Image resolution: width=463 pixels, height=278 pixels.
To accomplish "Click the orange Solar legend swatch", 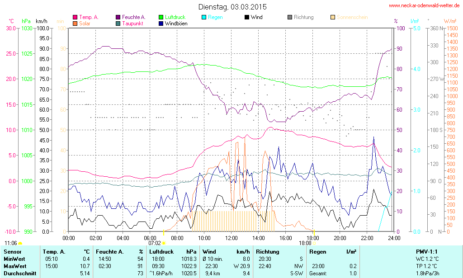I will (75, 24).
